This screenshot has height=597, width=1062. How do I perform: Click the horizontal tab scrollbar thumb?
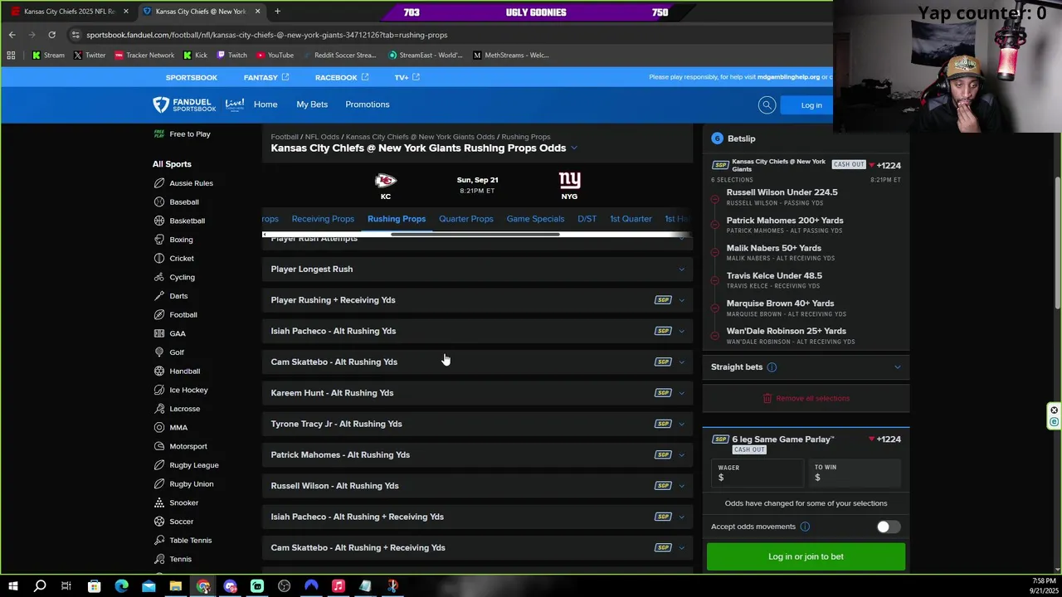click(475, 235)
